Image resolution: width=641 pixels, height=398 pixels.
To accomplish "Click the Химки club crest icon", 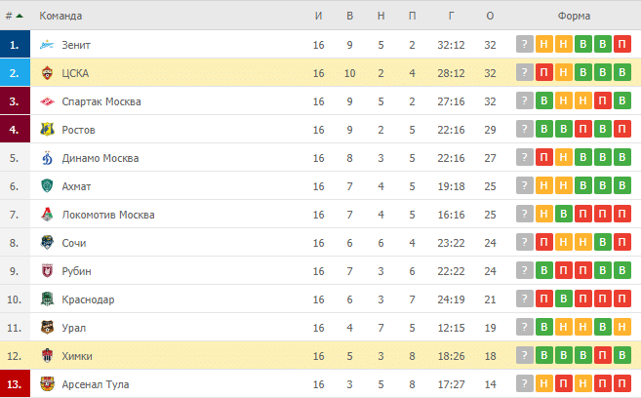I will coord(47,356).
